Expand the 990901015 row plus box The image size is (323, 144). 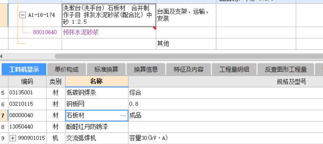pyautogui.click(x=13, y=138)
